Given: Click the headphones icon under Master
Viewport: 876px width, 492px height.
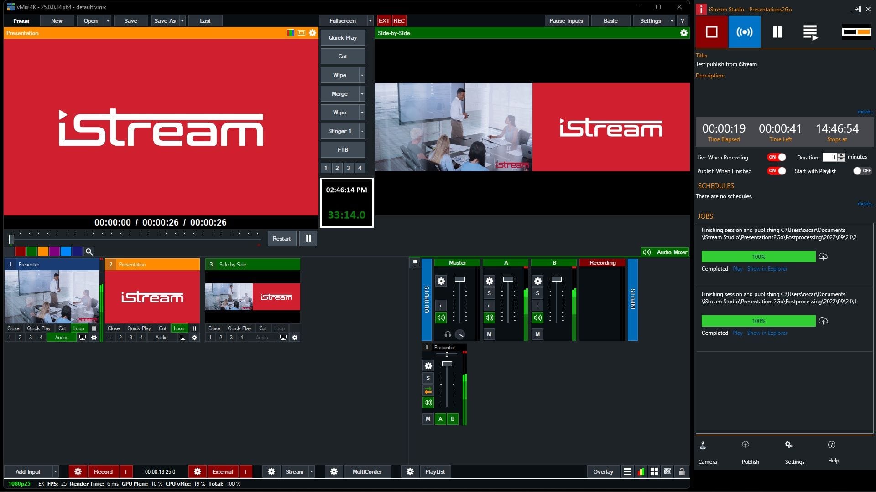Looking at the screenshot, I should (x=448, y=334).
